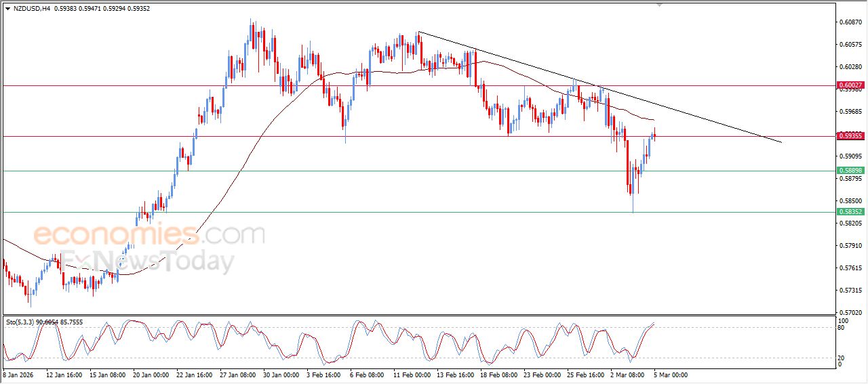Click the stochastic scale value 100

click(x=844, y=320)
